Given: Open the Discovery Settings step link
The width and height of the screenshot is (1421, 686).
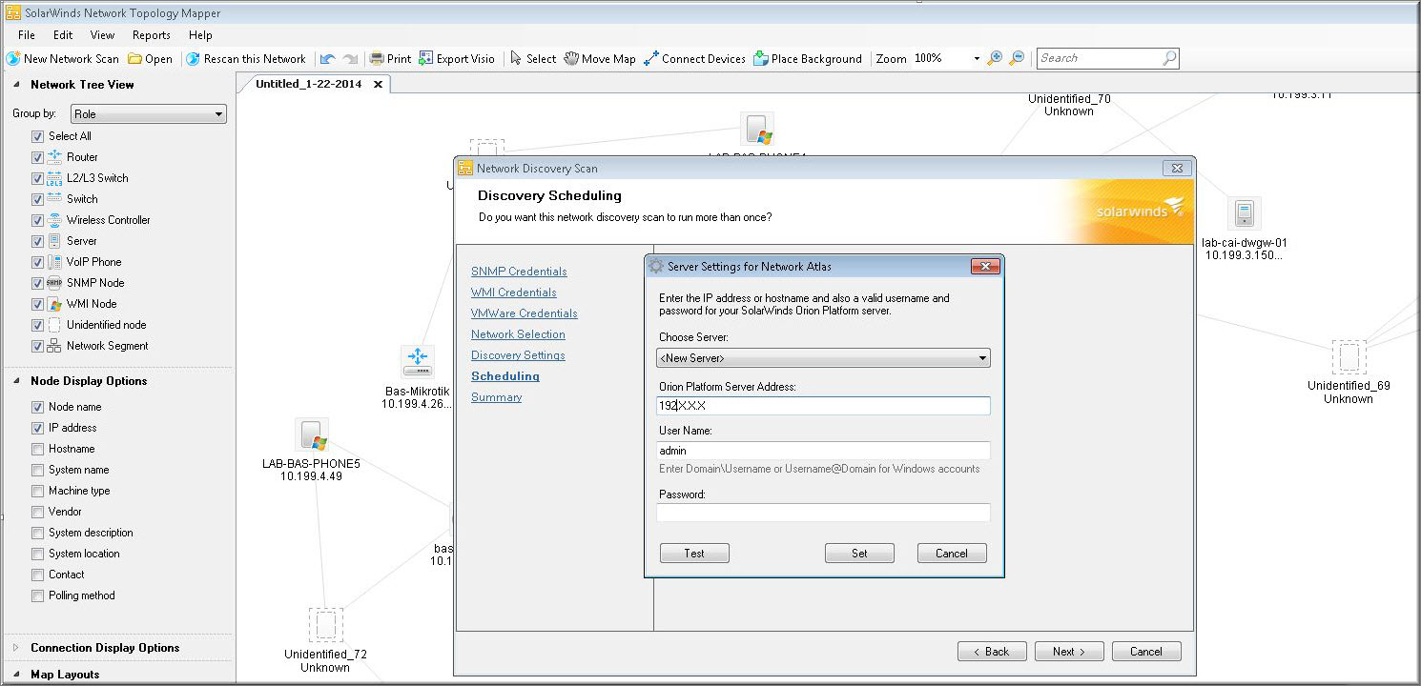Looking at the screenshot, I should [x=518, y=355].
